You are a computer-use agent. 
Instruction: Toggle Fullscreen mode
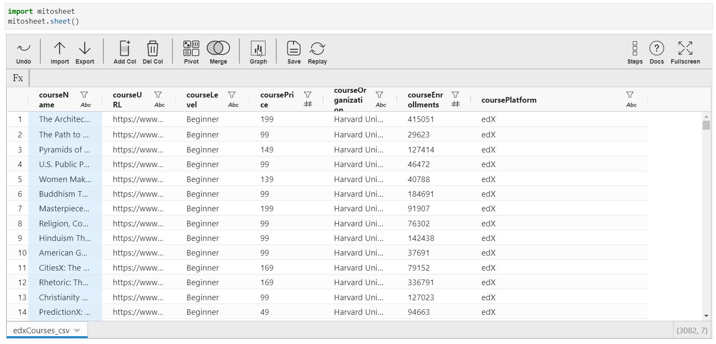pos(685,49)
